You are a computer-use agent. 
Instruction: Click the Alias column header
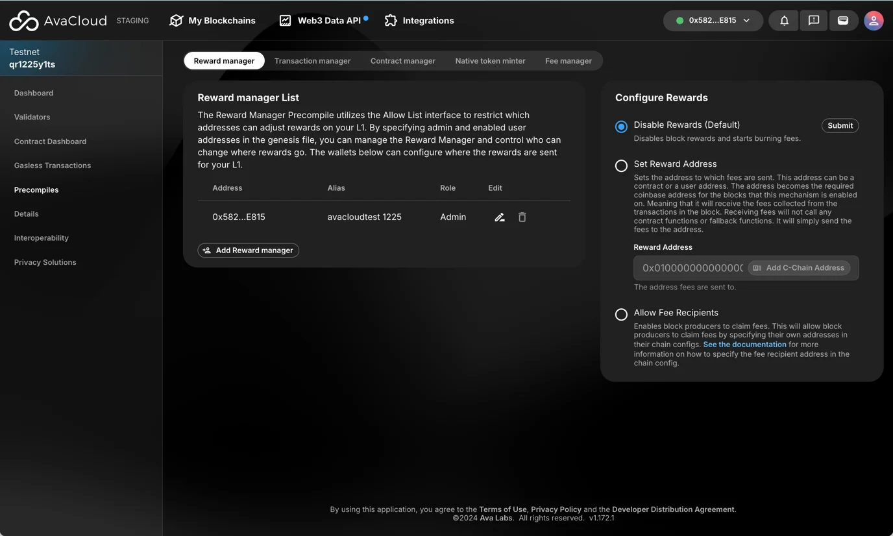(x=336, y=188)
